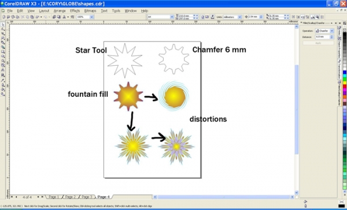Click the New document toolbar icon

[x=4, y=17]
